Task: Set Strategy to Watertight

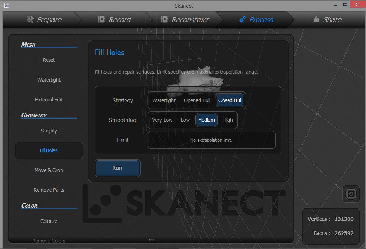Action: pyautogui.click(x=164, y=100)
